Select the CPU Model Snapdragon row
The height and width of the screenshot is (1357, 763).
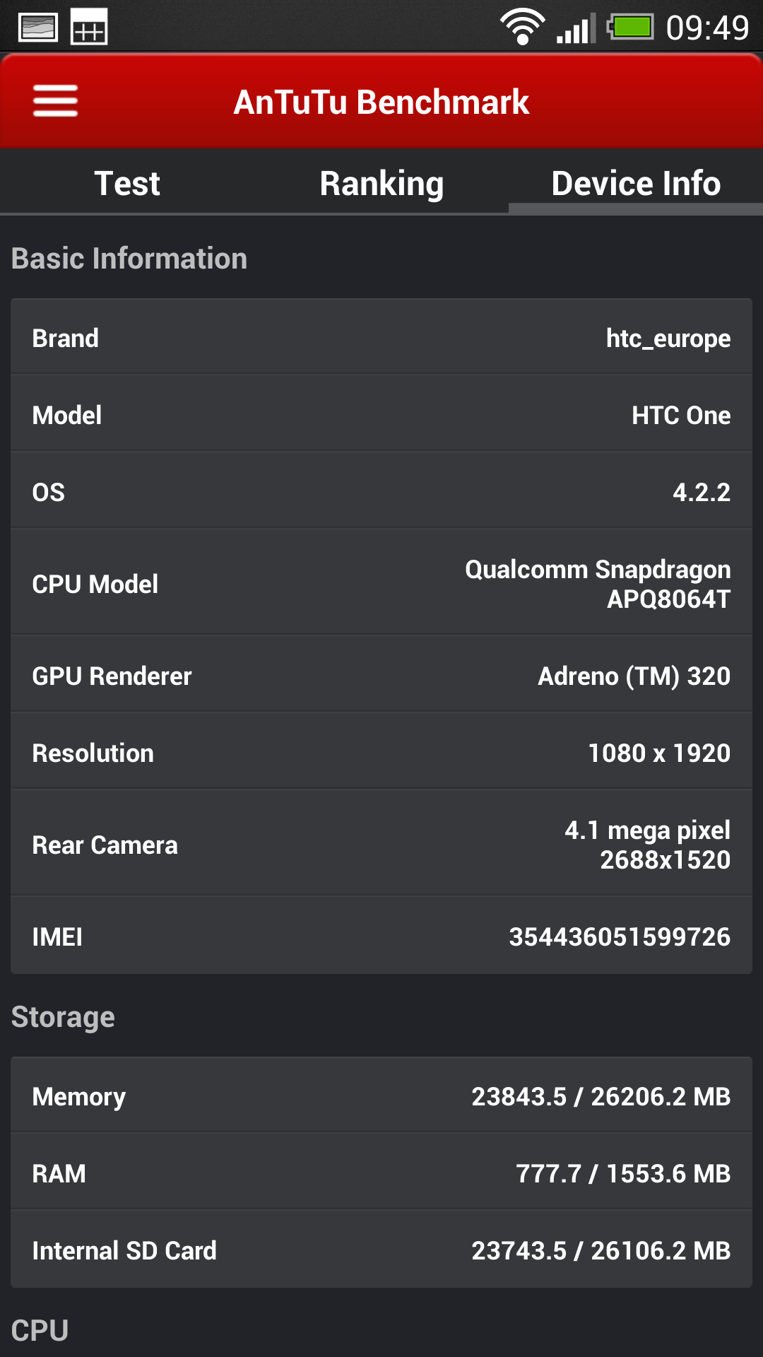(381, 584)
